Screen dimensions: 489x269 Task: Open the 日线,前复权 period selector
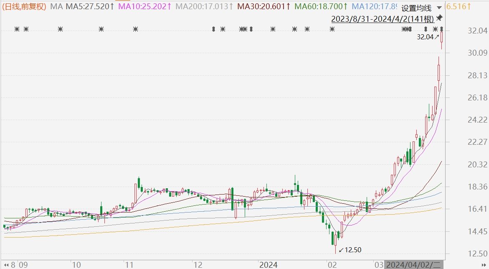24,6
